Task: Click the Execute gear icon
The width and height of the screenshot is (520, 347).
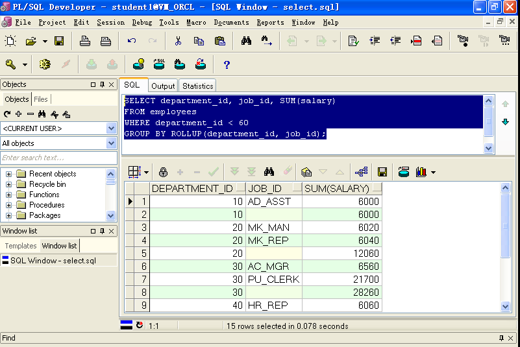Action: pos(45,64)
